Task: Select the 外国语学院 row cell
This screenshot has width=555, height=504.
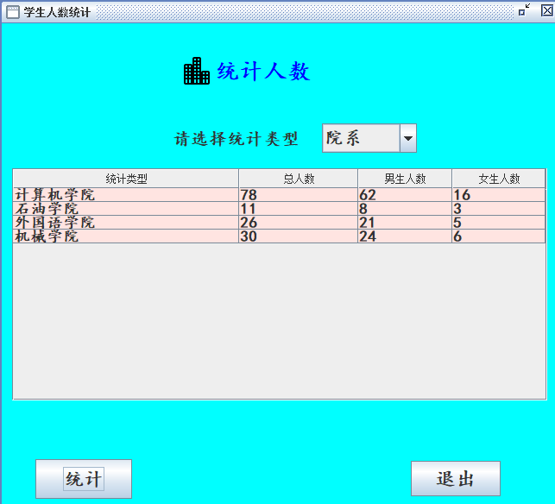Action: pyautogui.click(x=126, y=223)
